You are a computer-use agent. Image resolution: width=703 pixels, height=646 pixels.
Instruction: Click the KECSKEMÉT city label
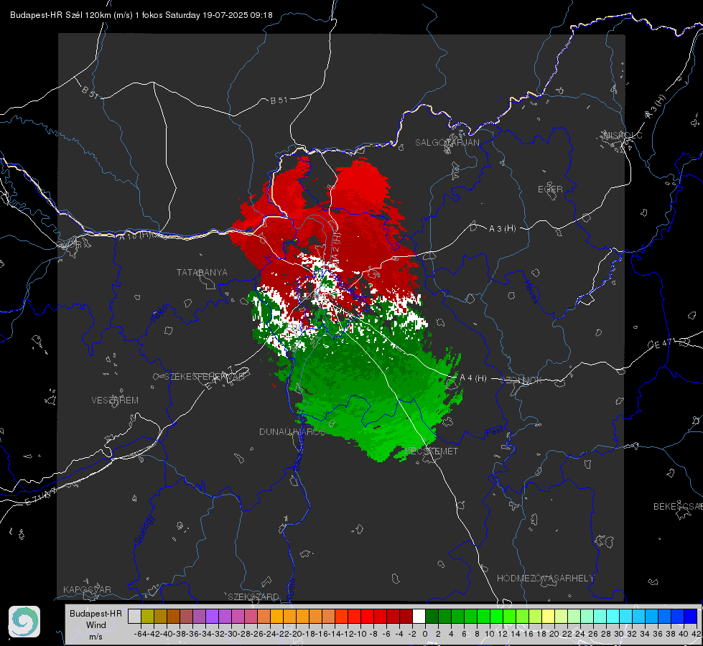(432, 451)
